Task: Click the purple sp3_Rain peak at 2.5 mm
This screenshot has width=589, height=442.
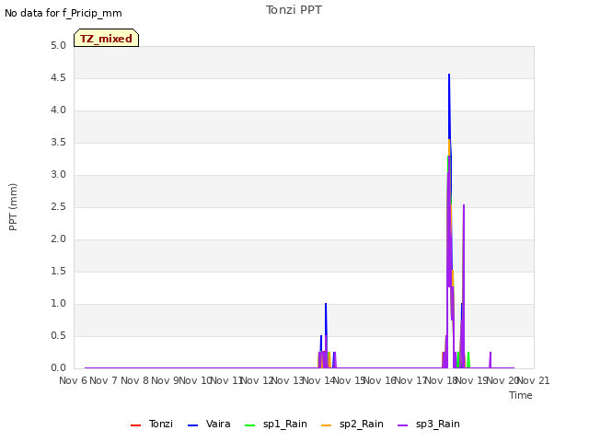Action: pyautogui.click(x=464, y=206)
